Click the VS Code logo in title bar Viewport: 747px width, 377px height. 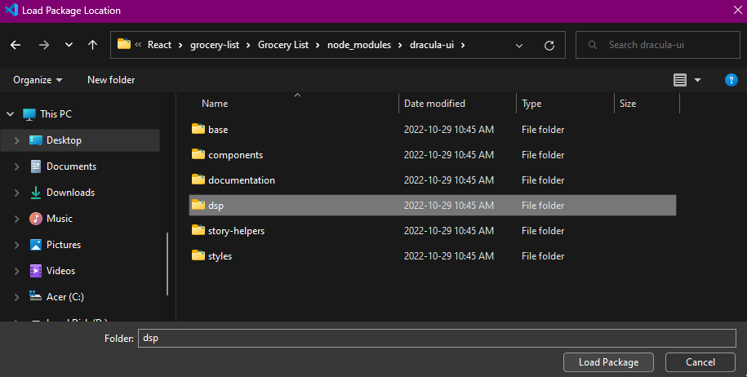(11, 10)
